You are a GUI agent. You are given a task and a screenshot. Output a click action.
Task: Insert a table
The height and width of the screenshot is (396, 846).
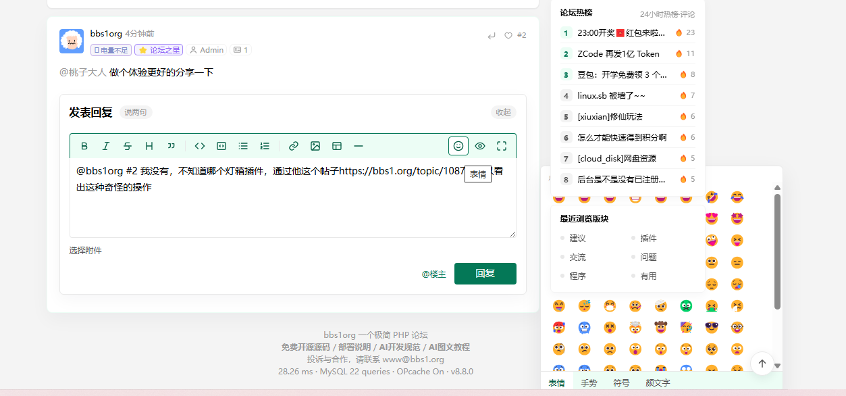pyautogui.click(x=337, y=146)
